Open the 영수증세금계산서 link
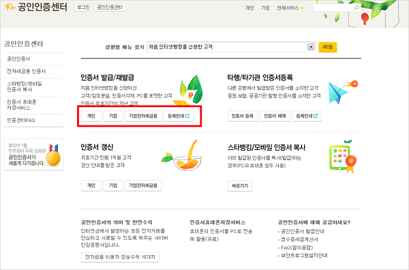 tap(299, 239)
